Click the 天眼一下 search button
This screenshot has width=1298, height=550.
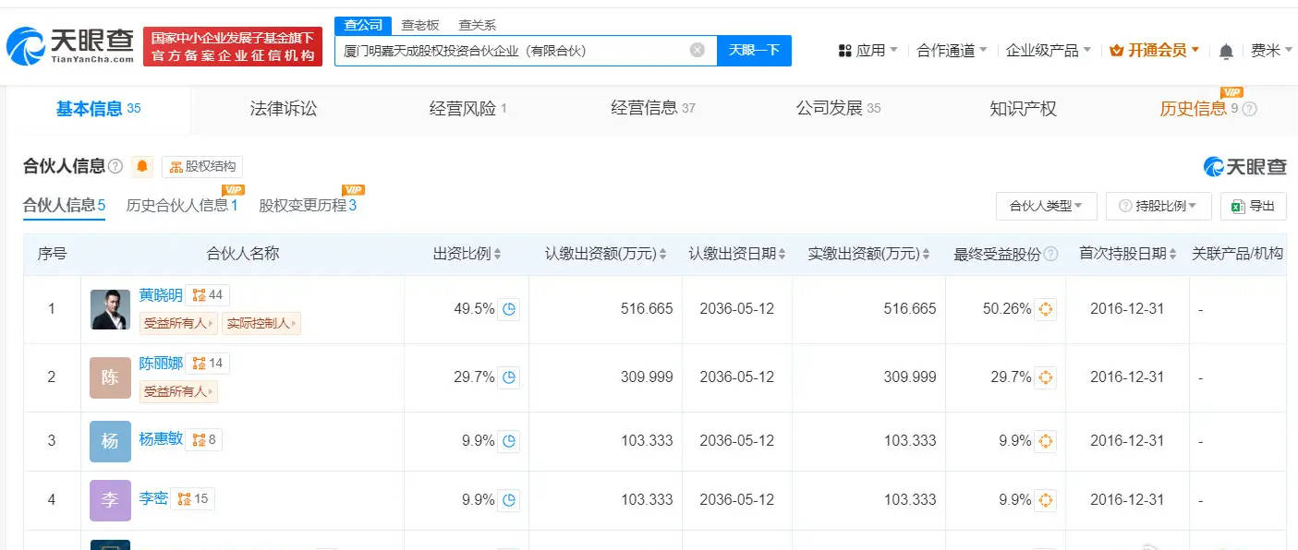tap(754, 50)
